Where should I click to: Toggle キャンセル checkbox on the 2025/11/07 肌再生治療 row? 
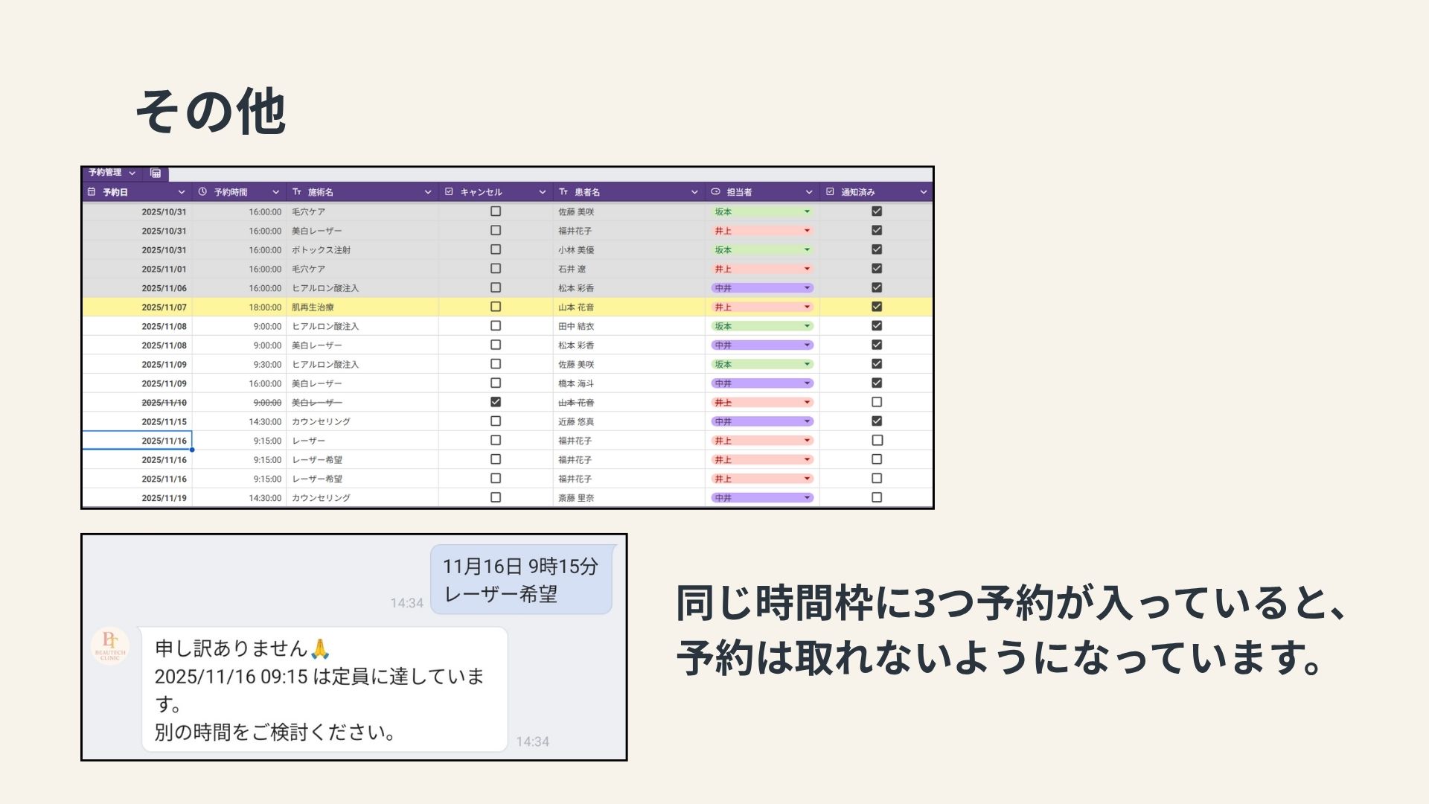click(x=496, y=307)
